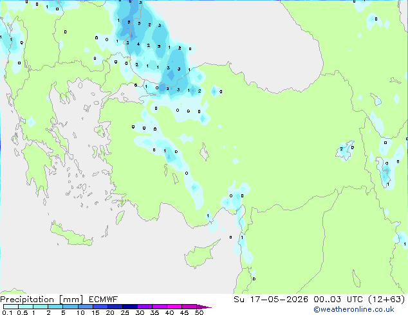Viewport: 408px width, 315px height.
Task: Click the over-50 mm purple arrow tip of the legend
Action: tap(204, 307)
